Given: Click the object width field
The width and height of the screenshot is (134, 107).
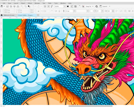Looking at the screenshot, I should point(23,10).
